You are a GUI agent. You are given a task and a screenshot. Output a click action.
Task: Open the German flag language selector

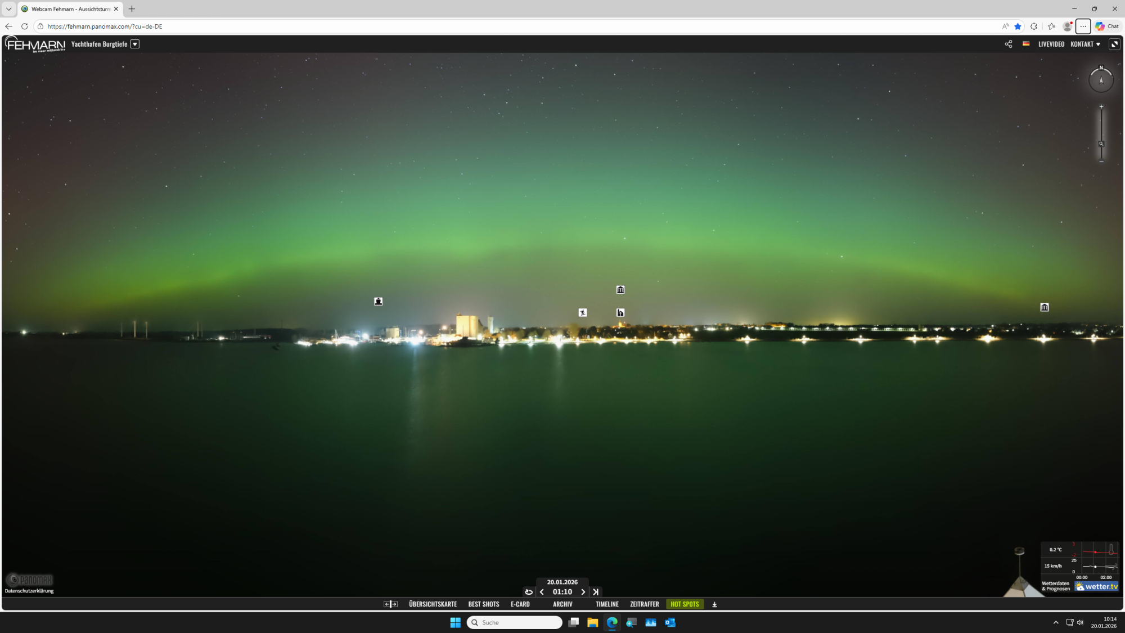point(1026,44)
